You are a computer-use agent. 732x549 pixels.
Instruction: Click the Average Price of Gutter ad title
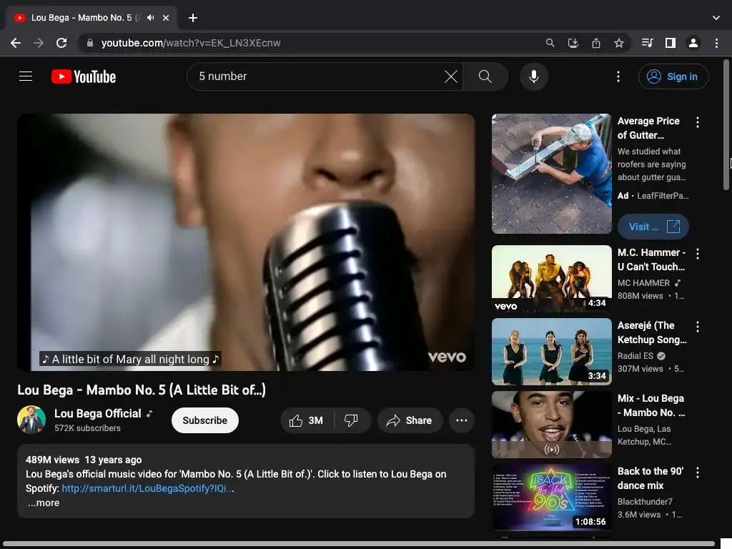click(x=648, y=128)
